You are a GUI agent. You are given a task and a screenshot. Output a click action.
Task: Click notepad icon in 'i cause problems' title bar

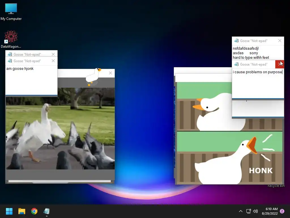point(236,64)
